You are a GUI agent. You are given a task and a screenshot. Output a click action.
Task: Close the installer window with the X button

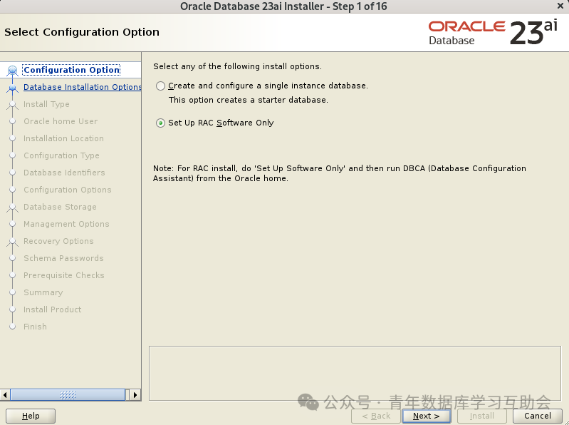pyautogui.click(x=560, y=6)
